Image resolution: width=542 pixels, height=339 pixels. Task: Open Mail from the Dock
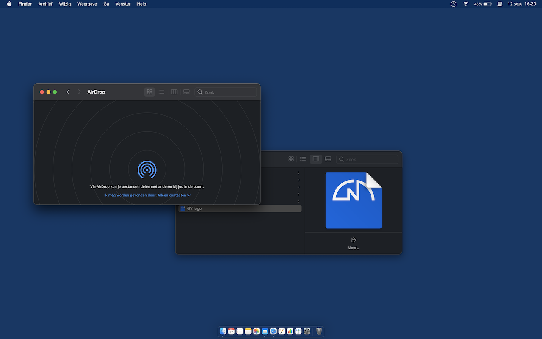pos(265,331)
